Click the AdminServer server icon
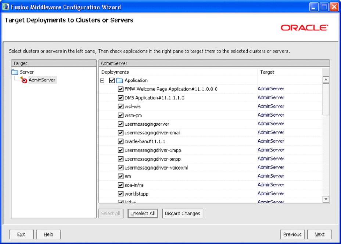 [24, 80]
